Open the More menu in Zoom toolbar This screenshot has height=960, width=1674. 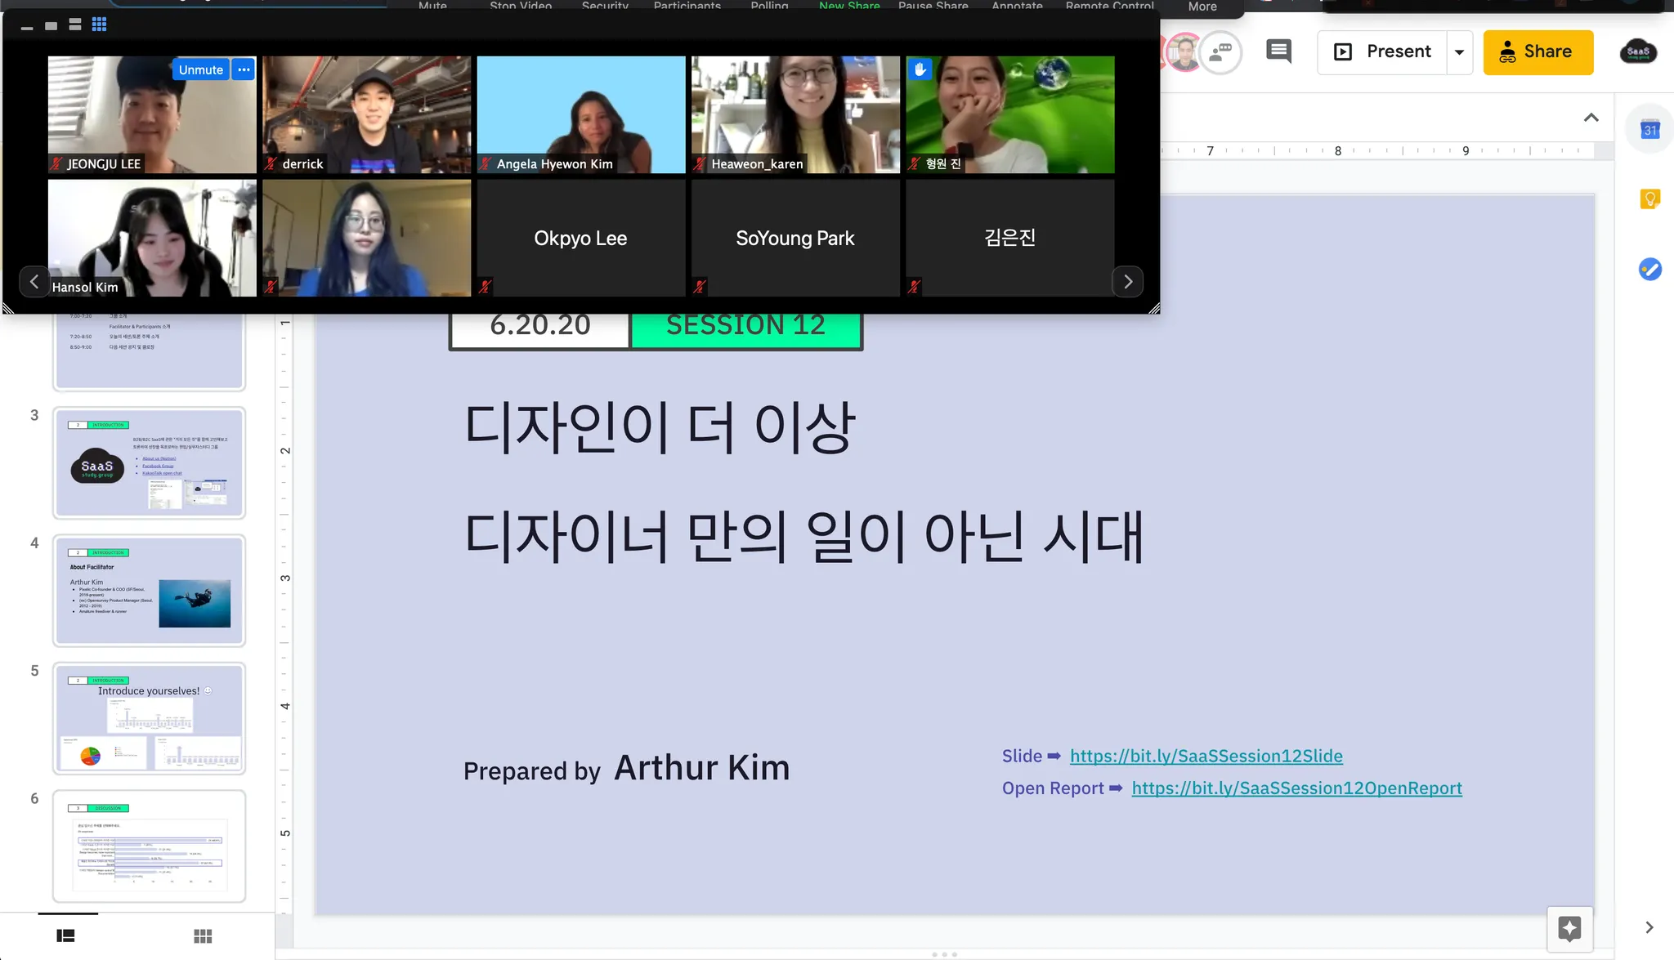pyautogui.click(x=1202, y=7)
